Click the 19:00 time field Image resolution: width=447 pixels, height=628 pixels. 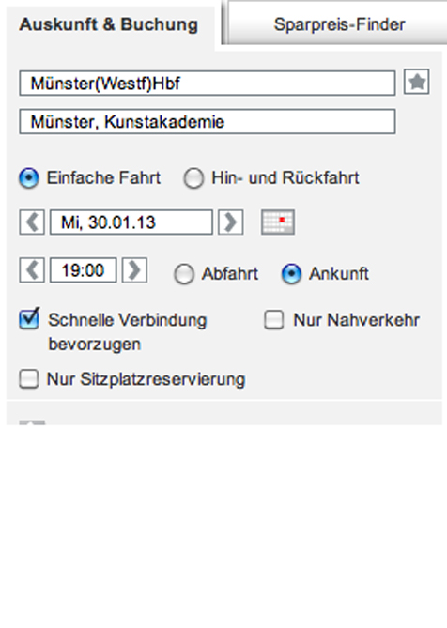click(x=83, y=270)
